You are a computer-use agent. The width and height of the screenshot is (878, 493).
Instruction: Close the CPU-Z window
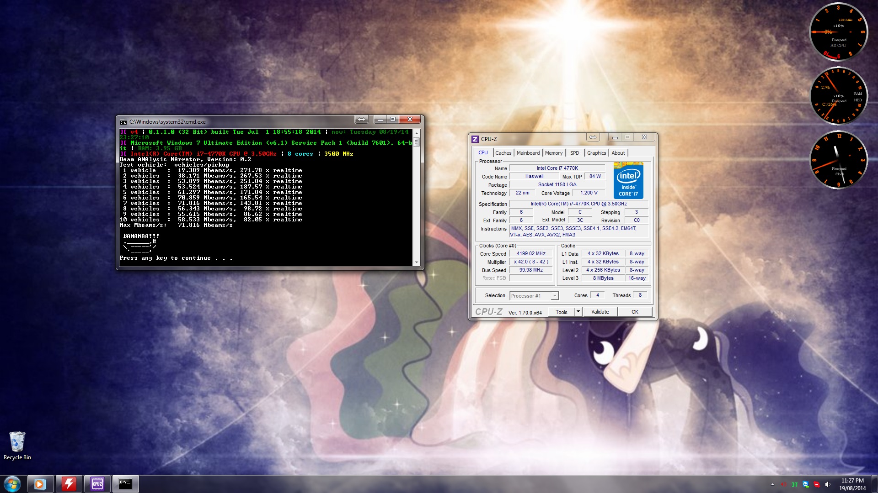tap(644, 137)
